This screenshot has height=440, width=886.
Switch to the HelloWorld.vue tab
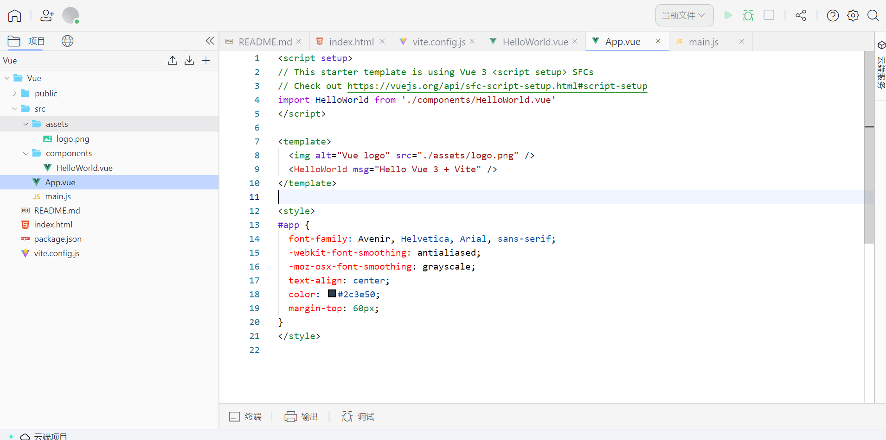[x=535, y=42]
